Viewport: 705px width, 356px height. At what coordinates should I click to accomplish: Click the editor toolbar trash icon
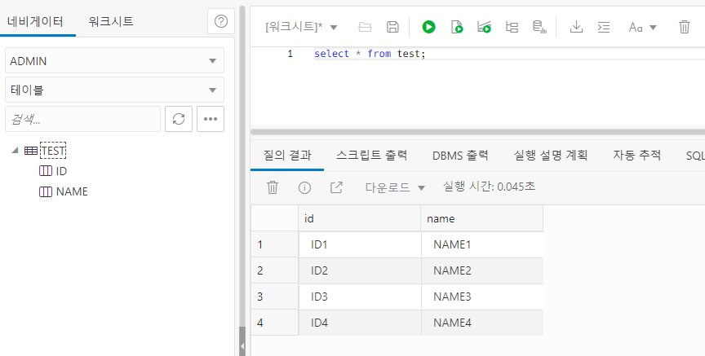click(x=685, y=27)
